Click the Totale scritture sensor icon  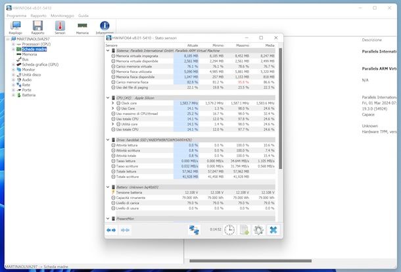[113, 177]
